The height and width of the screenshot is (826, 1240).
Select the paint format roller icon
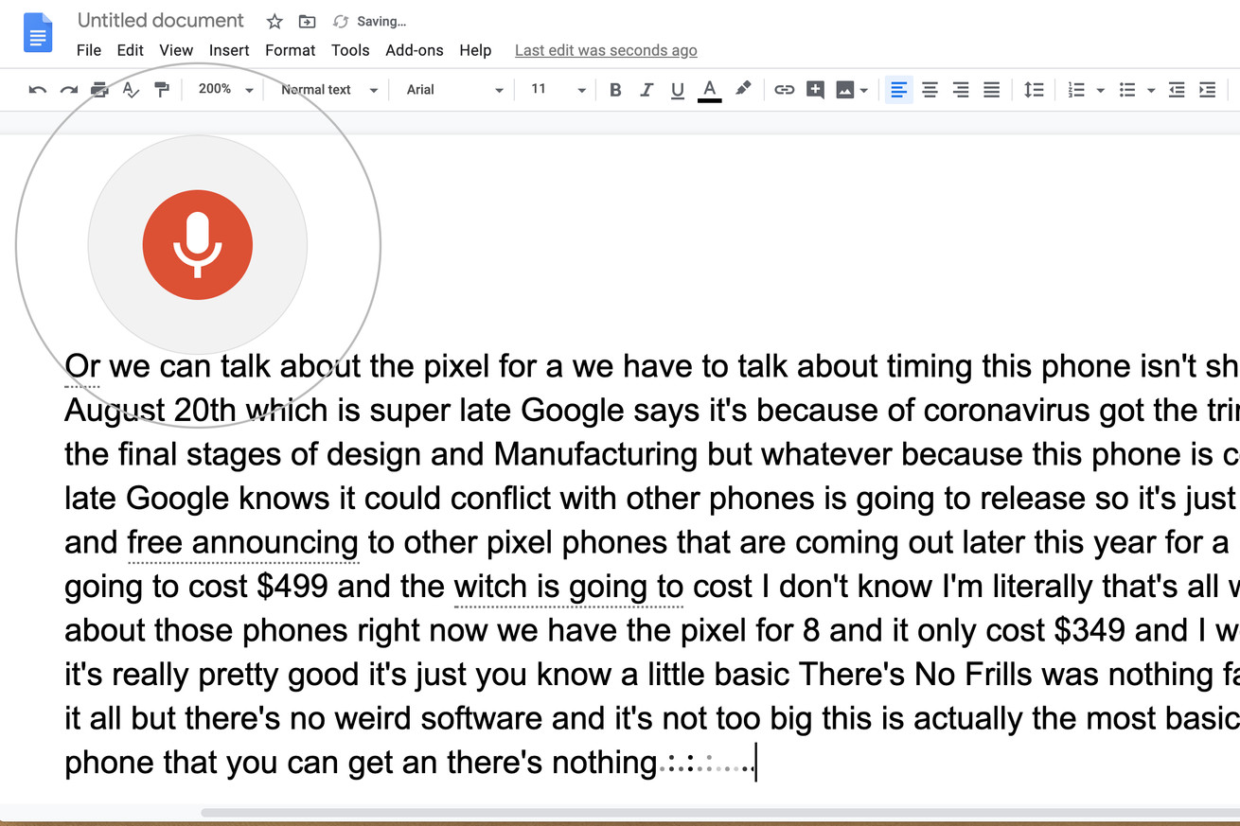[x=162, y=90]
